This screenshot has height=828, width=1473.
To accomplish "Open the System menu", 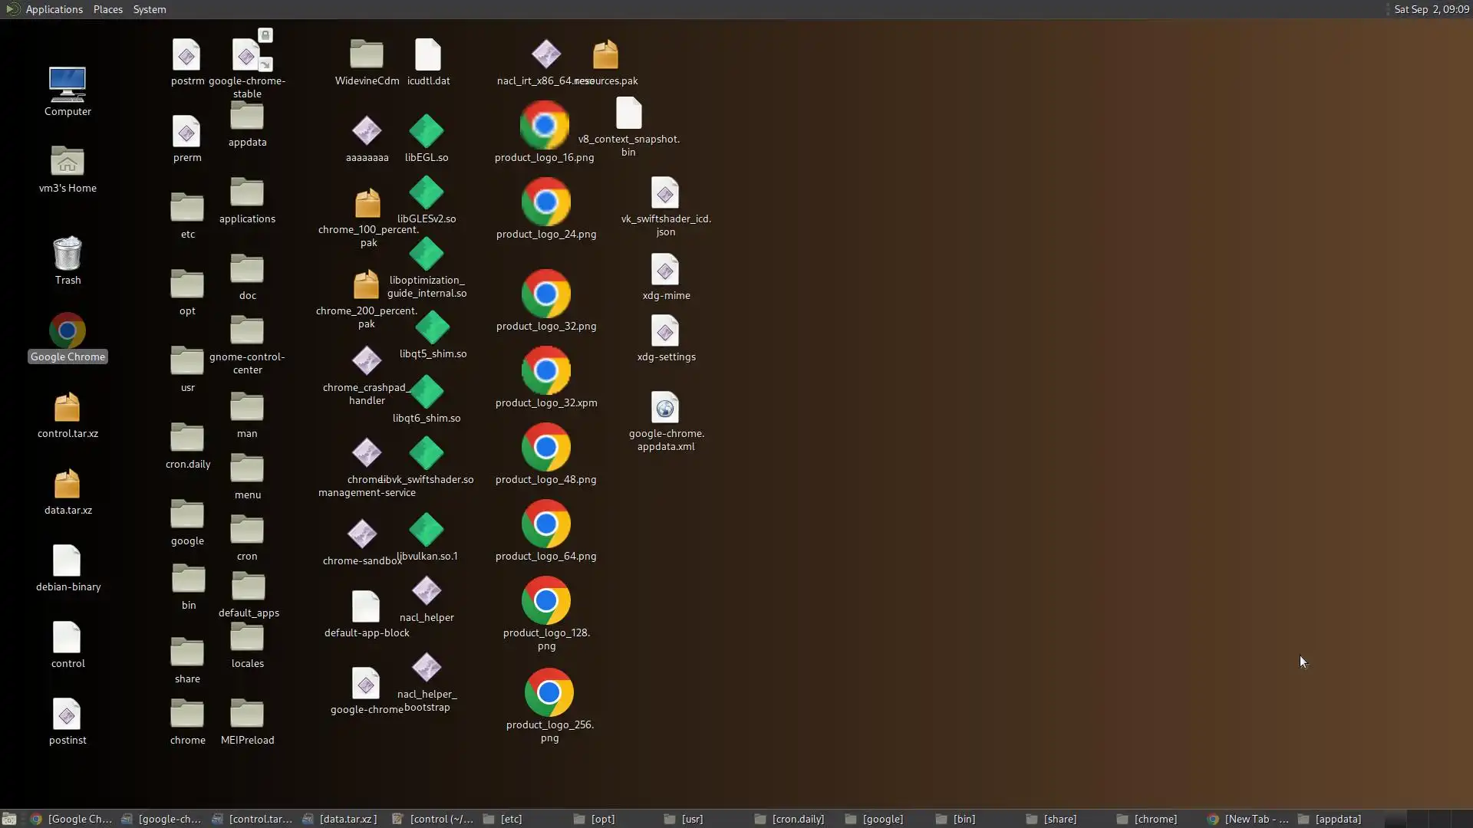I will pos(150,9).
